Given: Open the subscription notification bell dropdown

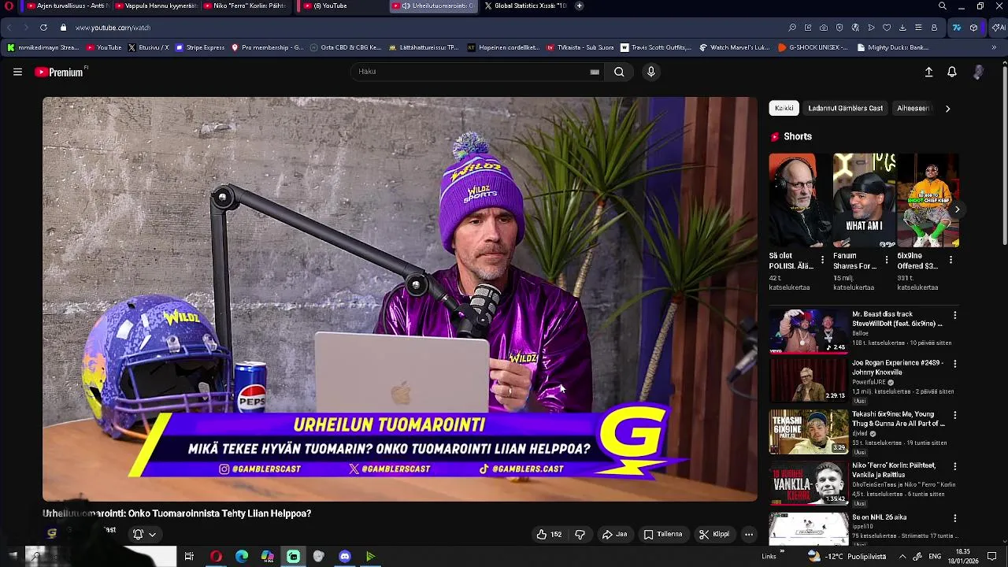Looking at the screenshot, I should pyautogui.click(x=144, y=534).
